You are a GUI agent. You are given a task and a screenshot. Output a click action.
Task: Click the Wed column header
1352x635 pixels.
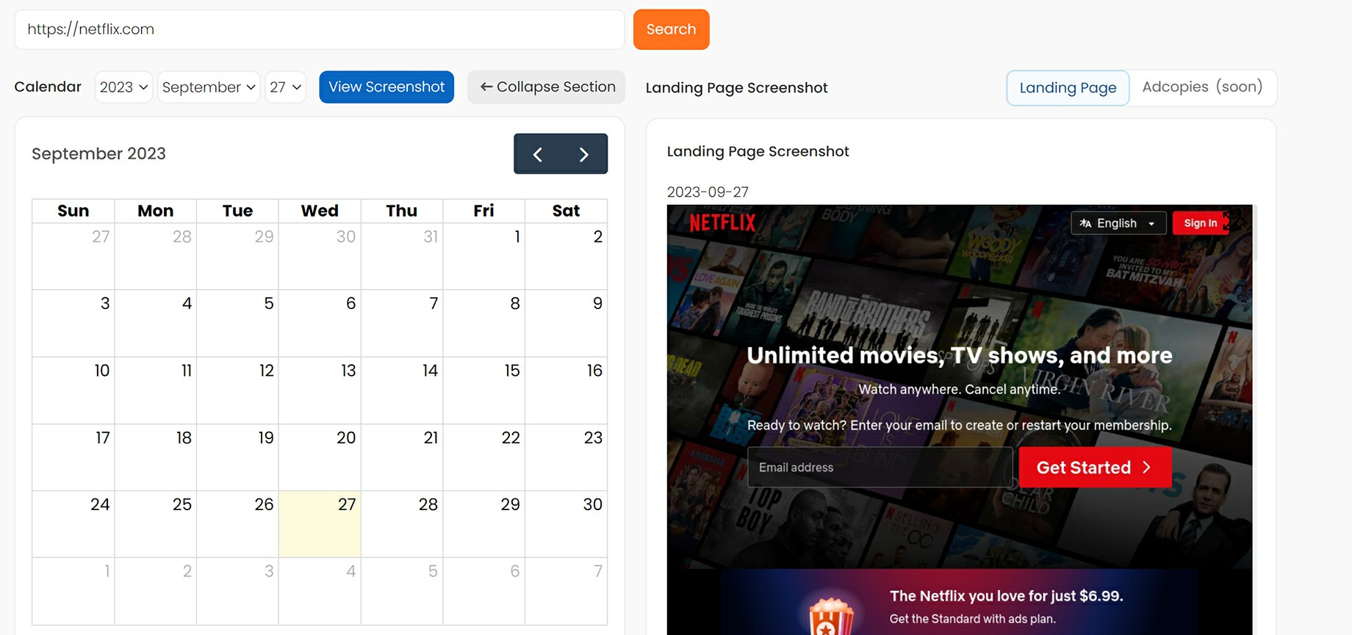[x=320, y=211]
